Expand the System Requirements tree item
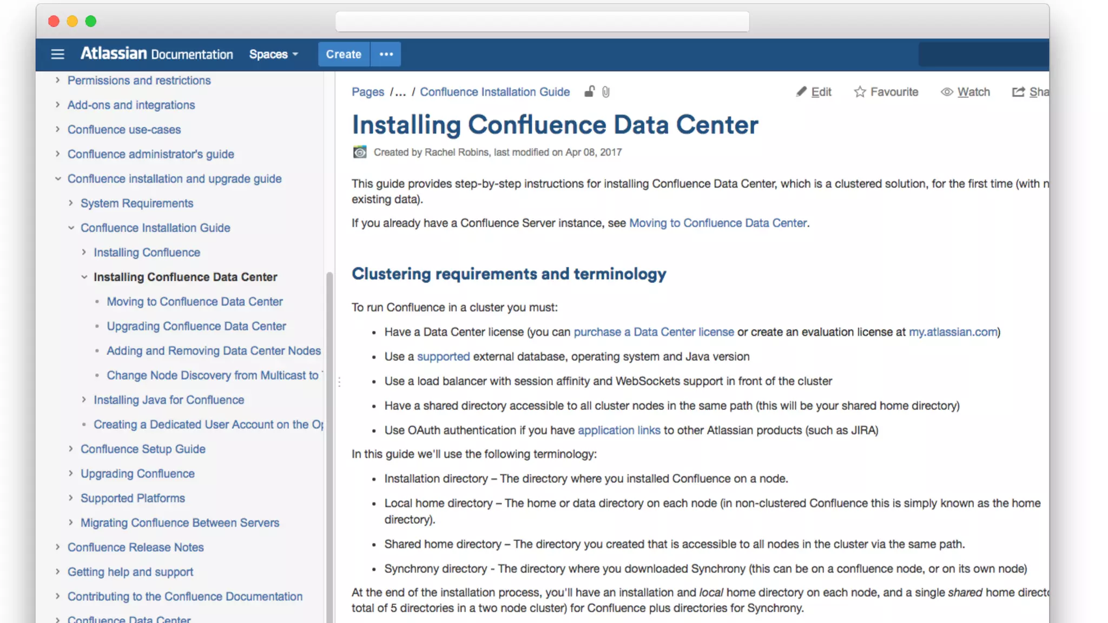Screen dimensions: 1108x623 [x=71, y=203]
